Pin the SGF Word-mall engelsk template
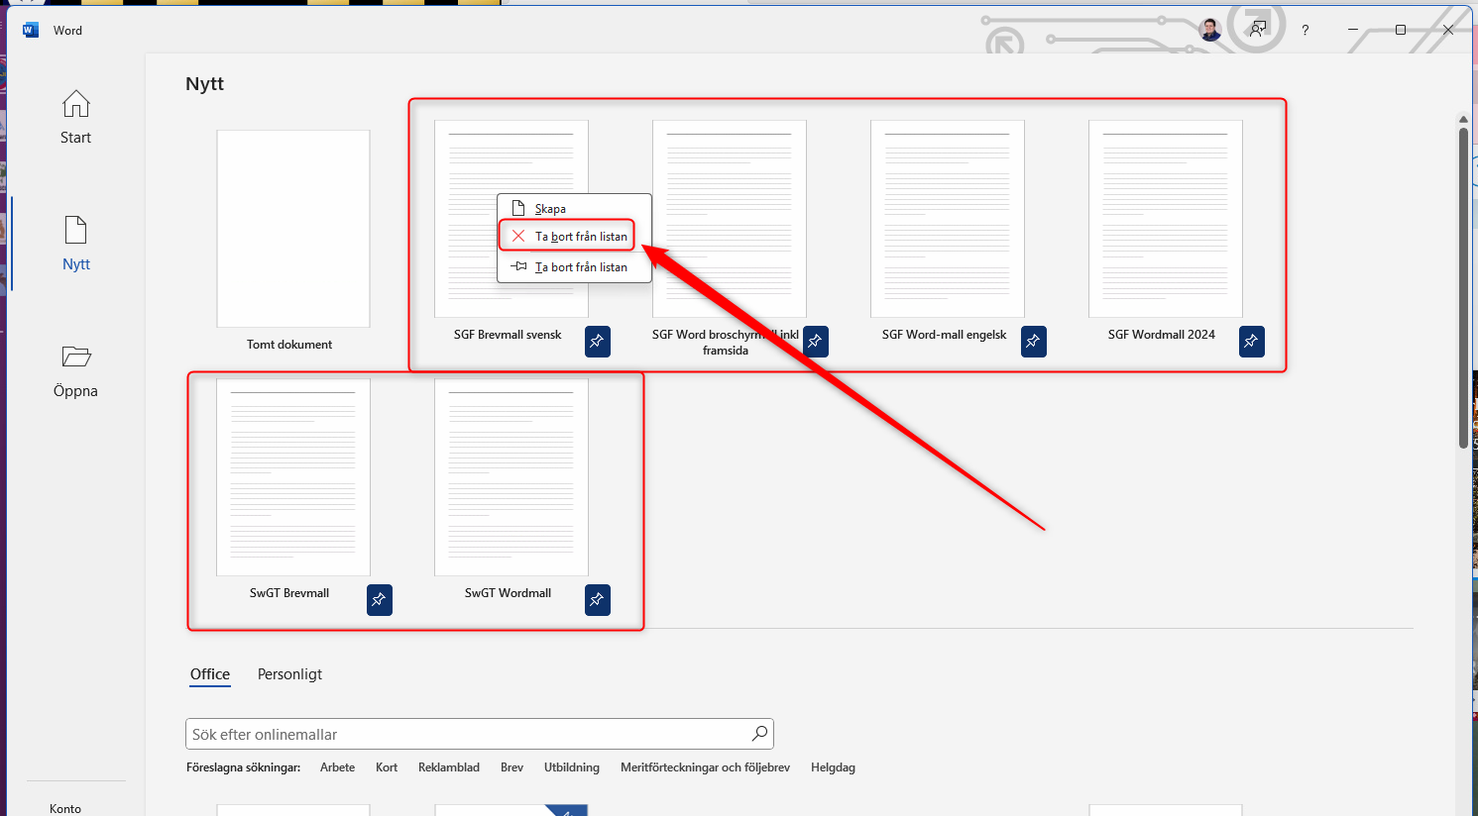Image resolution: width=1478 pixels, height=816 pixels. tap(1034, 342)
